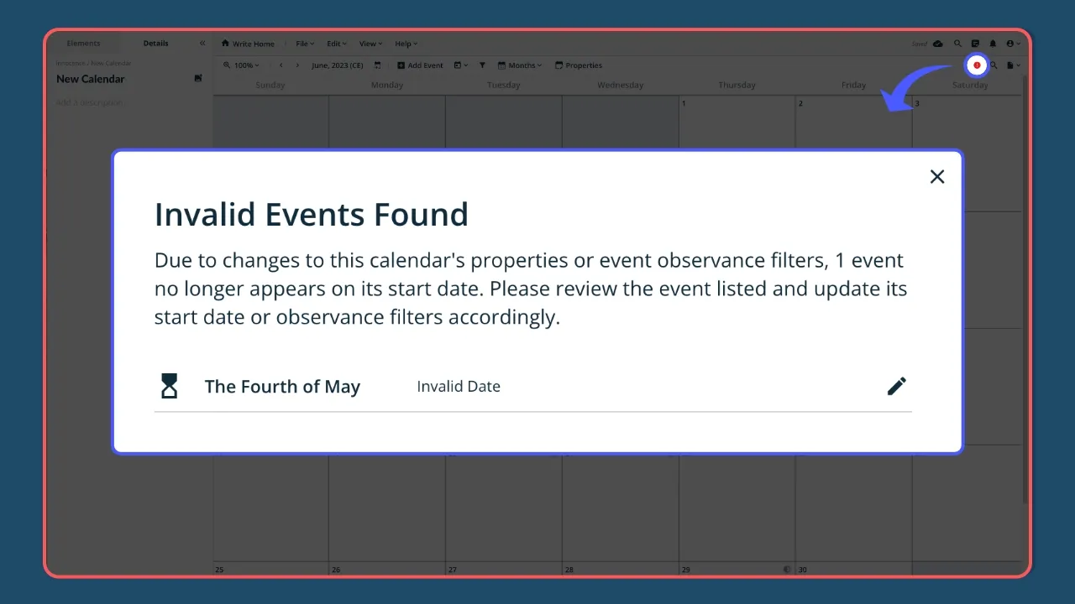Click the Add Event button

[x=420, y=65]
